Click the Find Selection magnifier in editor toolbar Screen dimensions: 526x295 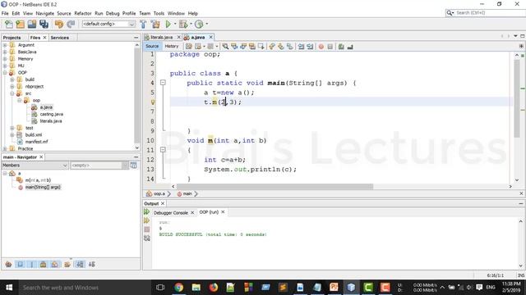[x=225, y=47]
